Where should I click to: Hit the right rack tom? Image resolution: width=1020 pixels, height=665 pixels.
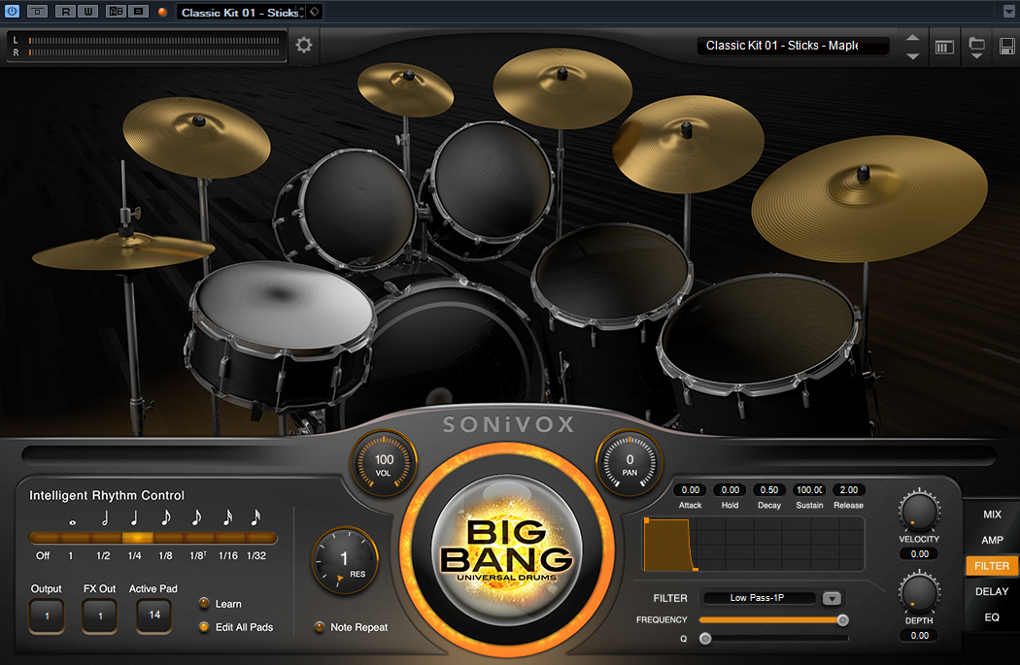(x=493, y=182)
